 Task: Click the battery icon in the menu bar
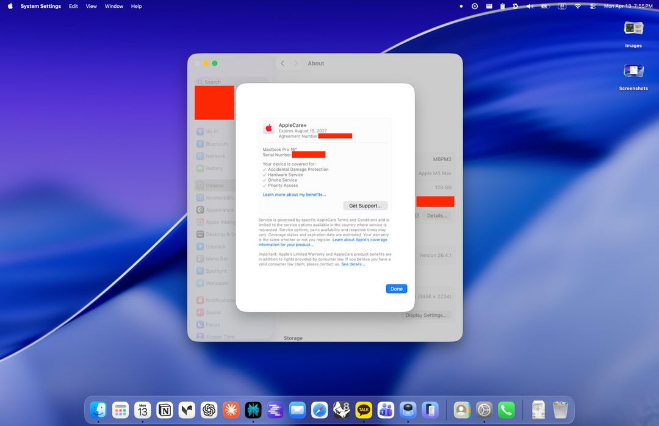[x=545, y=6]
